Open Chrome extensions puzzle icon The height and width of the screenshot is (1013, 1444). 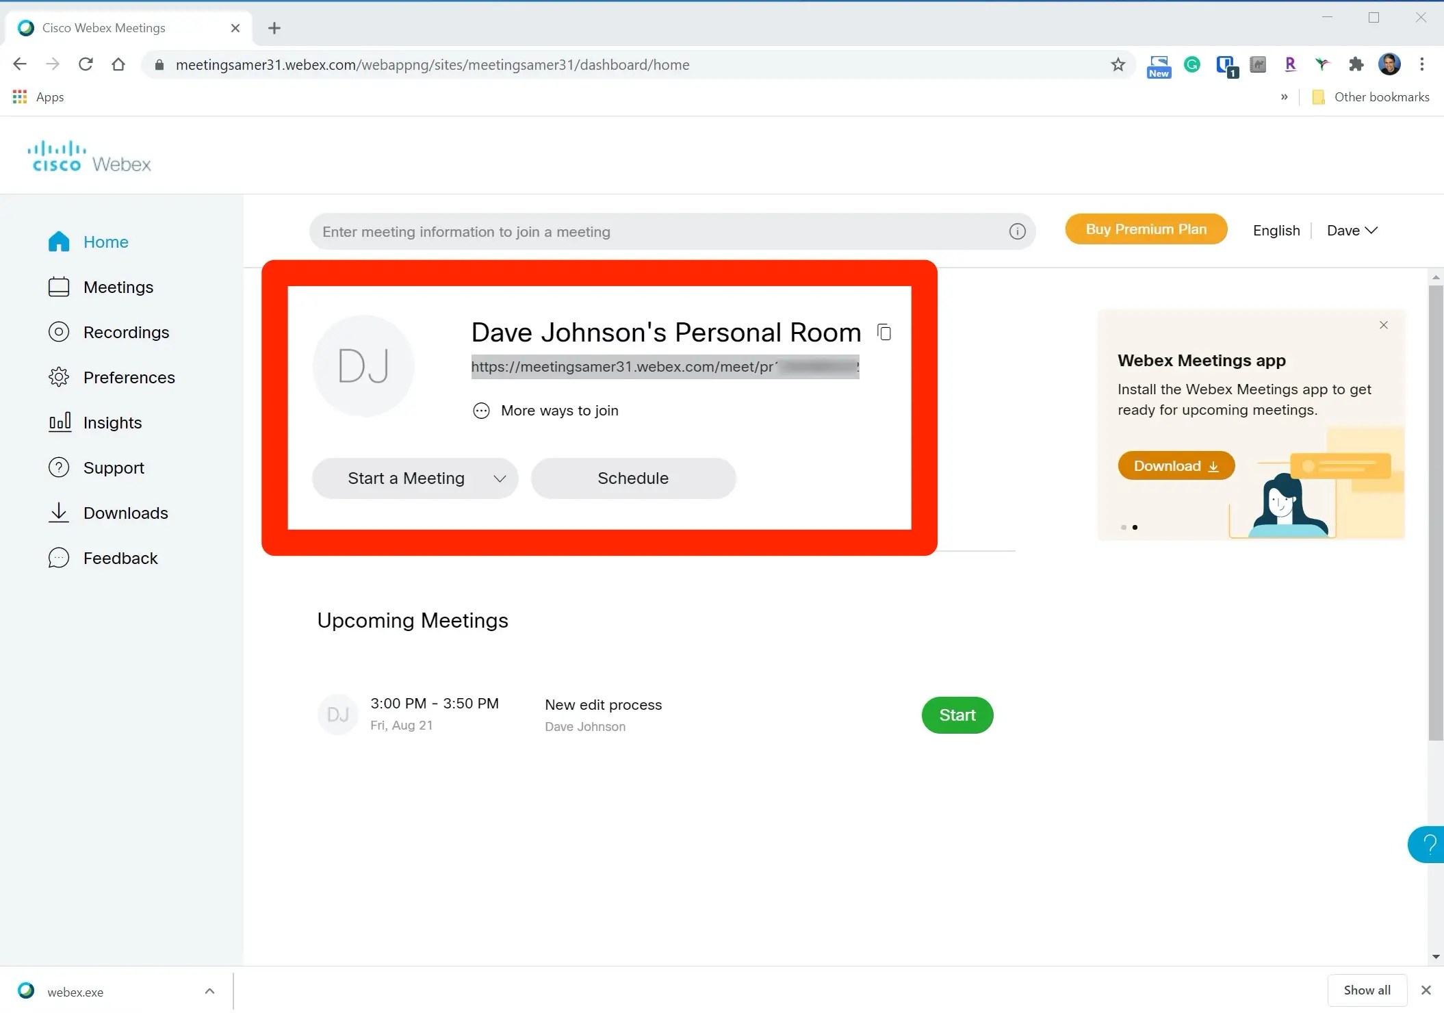[x=1355, y=64]
